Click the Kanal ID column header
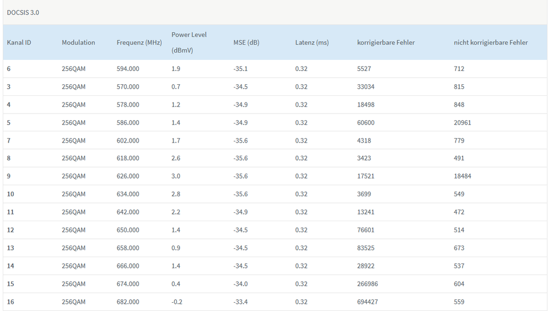The height and width of the screenshot is (311, 553). (x=19, y=43)
